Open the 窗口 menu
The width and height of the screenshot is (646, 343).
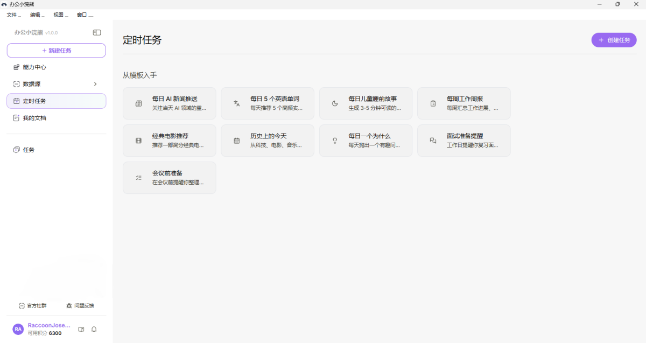coord(85,15)
